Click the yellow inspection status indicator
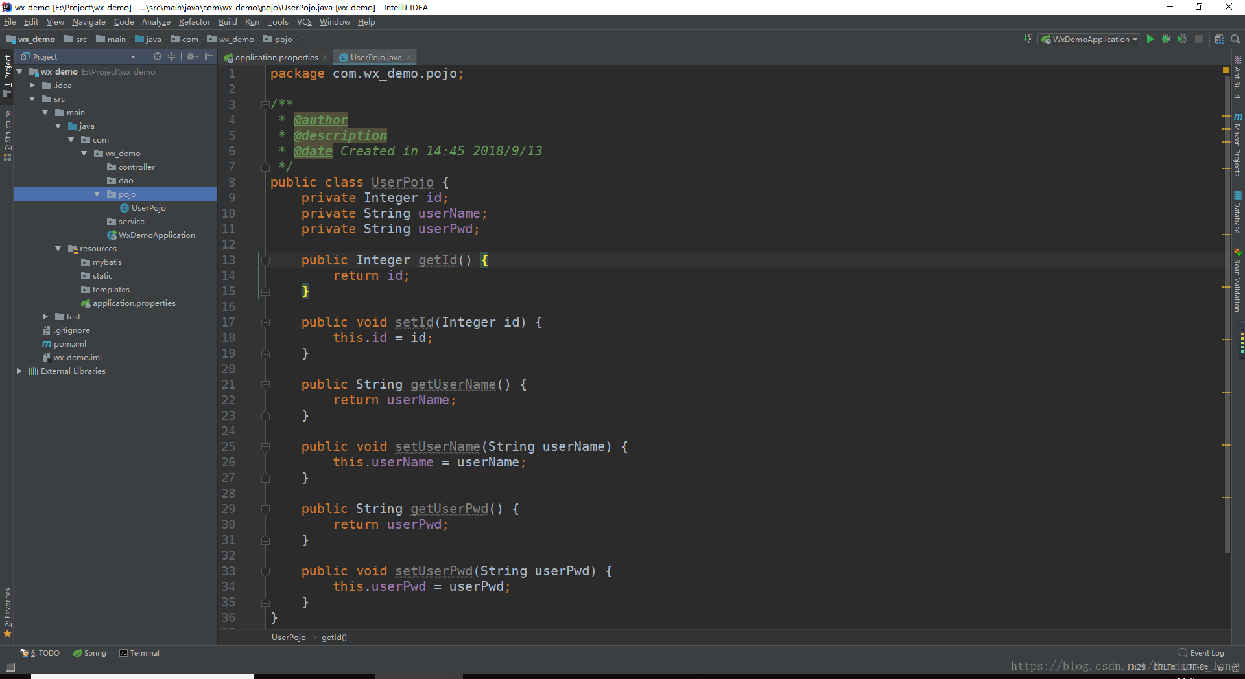The width and height of the screenshot is (1245, 679). 1226,70
